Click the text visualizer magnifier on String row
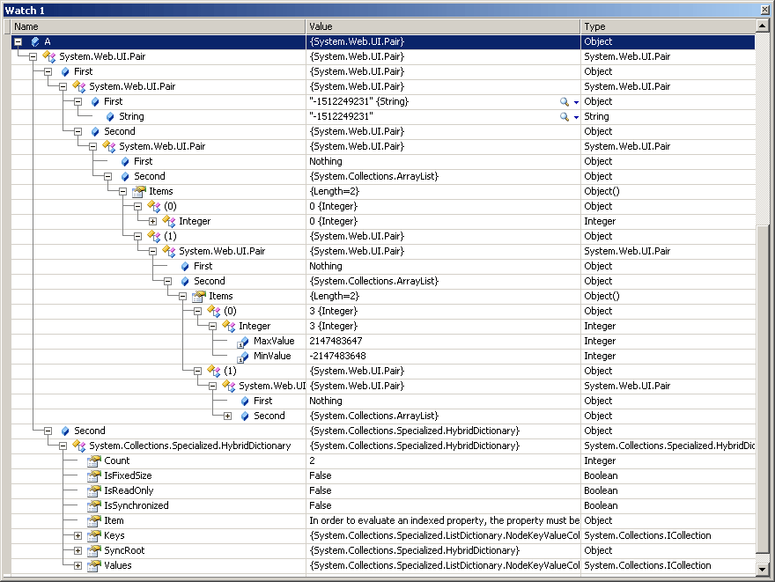775x582 pixels. point(564,116)
